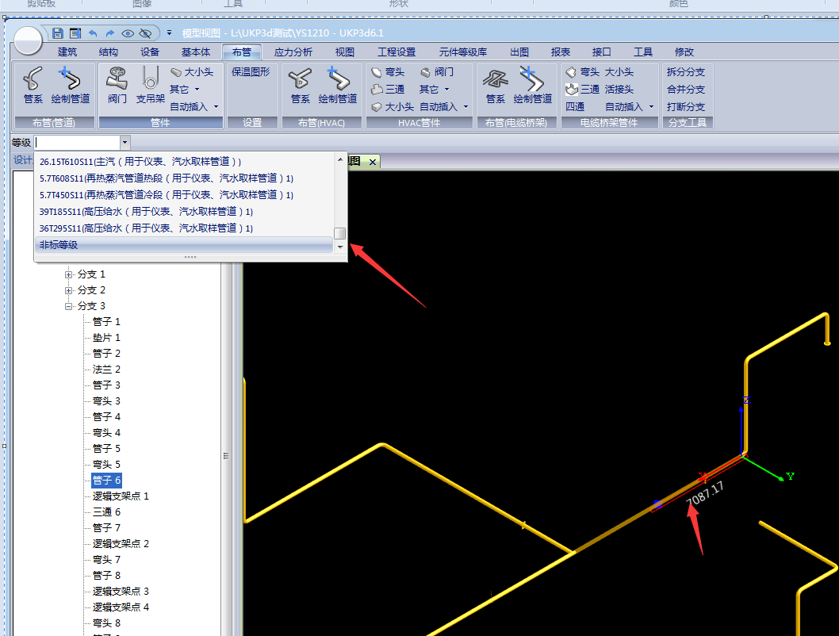The width and height of the screenshot is (839, 636).
Task: Click 管系 icon in 布管(HVAC) group
Action: point(300,86)
